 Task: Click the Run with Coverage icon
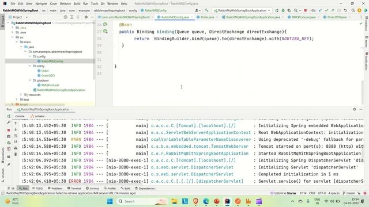[x=289, y=10]
